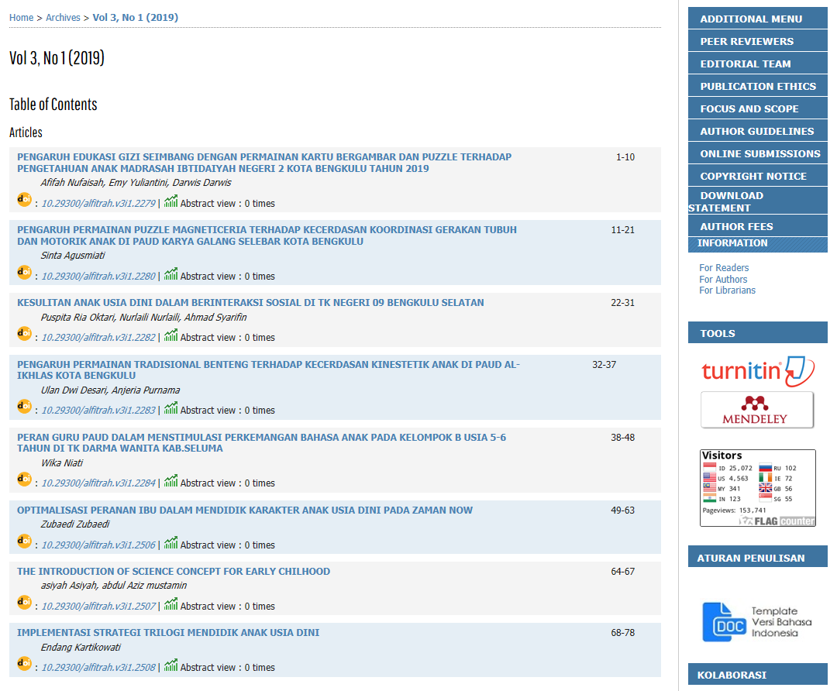Open the Mendeley logo link

tap(757, 409)
